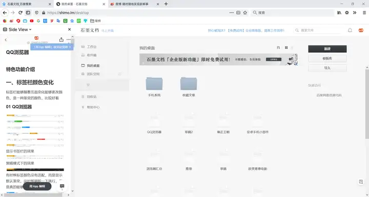369x197 pixels.
Task: Close the 微博 browser tab
Action: 158,4
